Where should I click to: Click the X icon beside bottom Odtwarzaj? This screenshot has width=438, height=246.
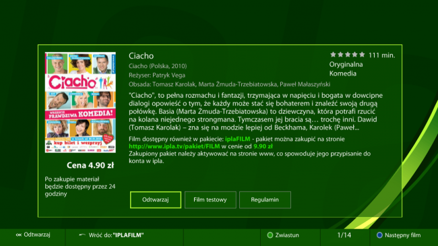pos(18,235)
